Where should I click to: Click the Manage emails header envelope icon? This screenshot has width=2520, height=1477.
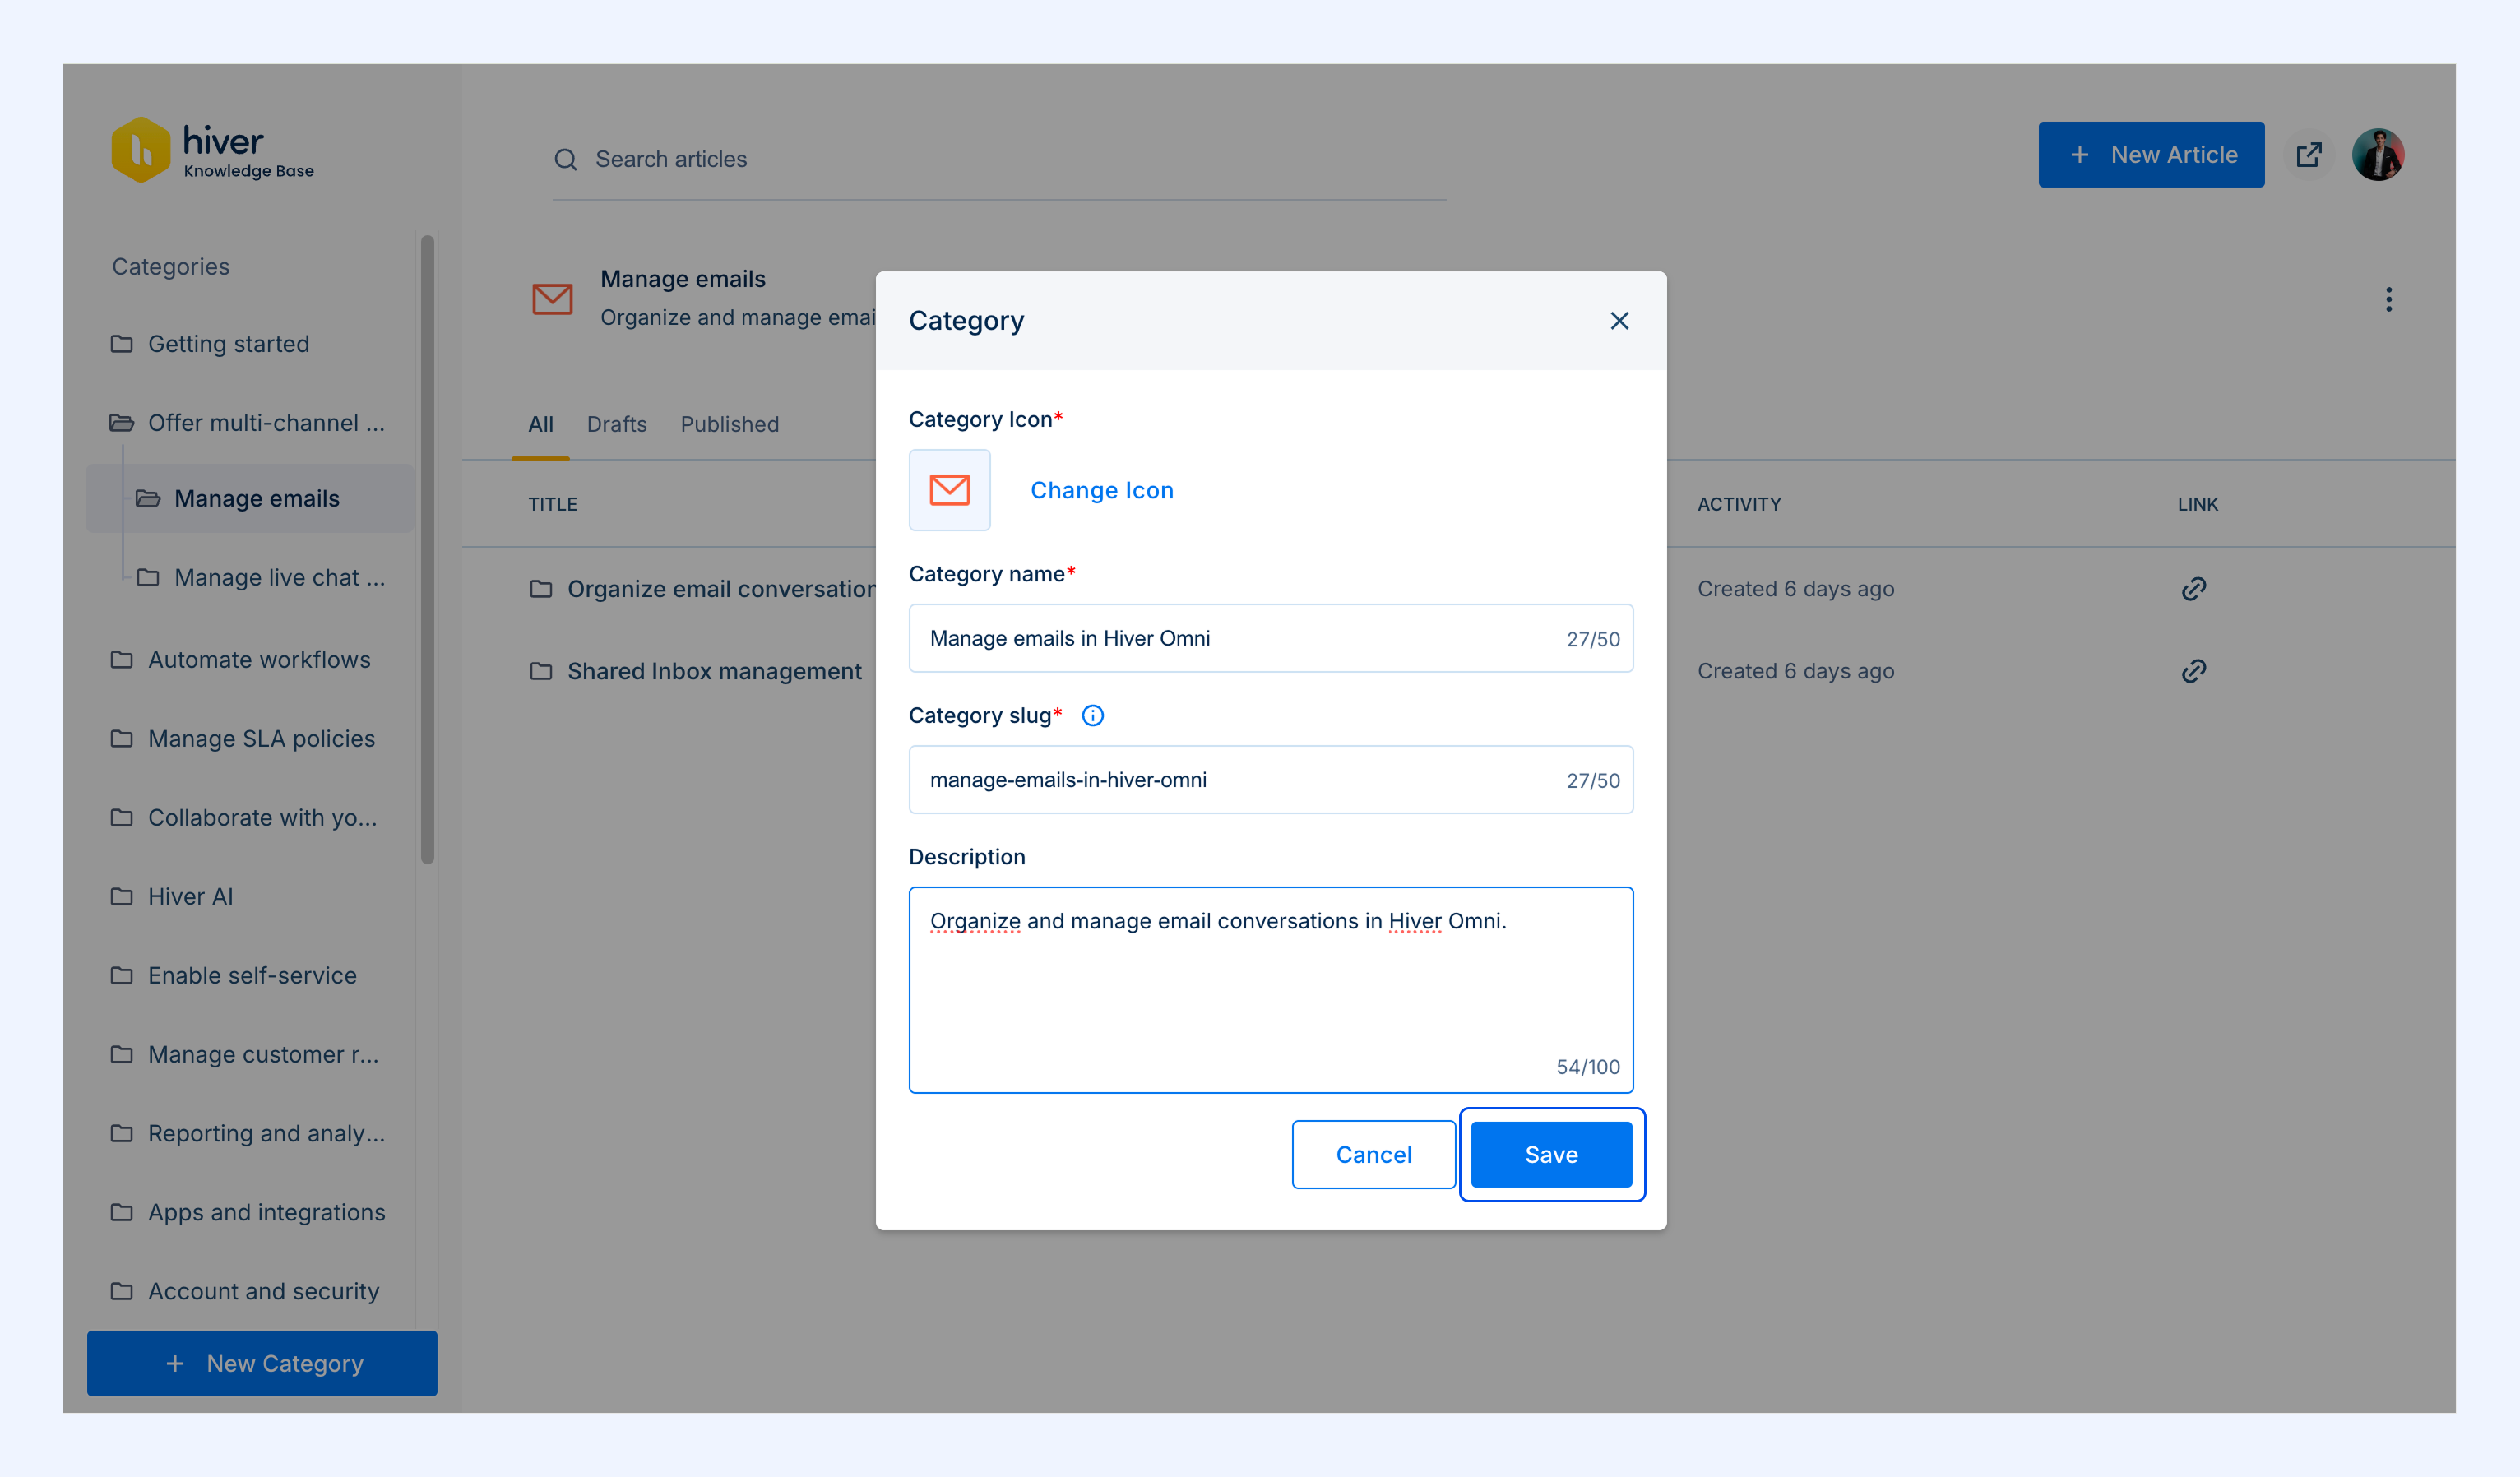click(x=552, y=299)
